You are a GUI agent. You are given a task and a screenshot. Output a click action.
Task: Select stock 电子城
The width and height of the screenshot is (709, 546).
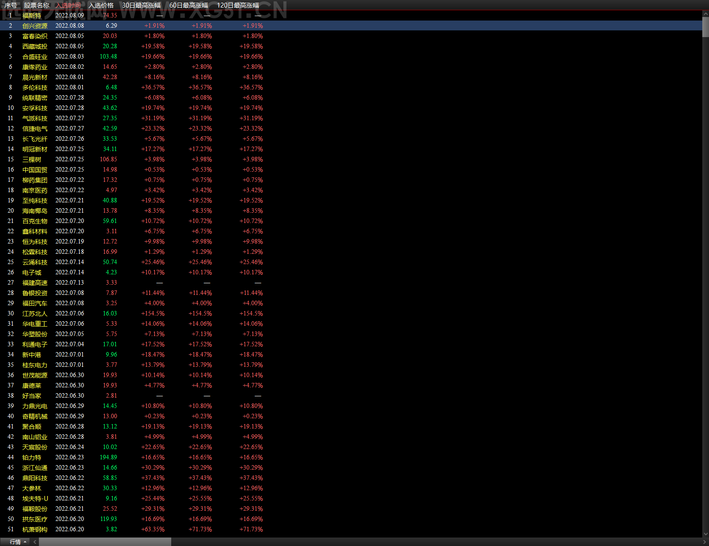pos(32,273)
